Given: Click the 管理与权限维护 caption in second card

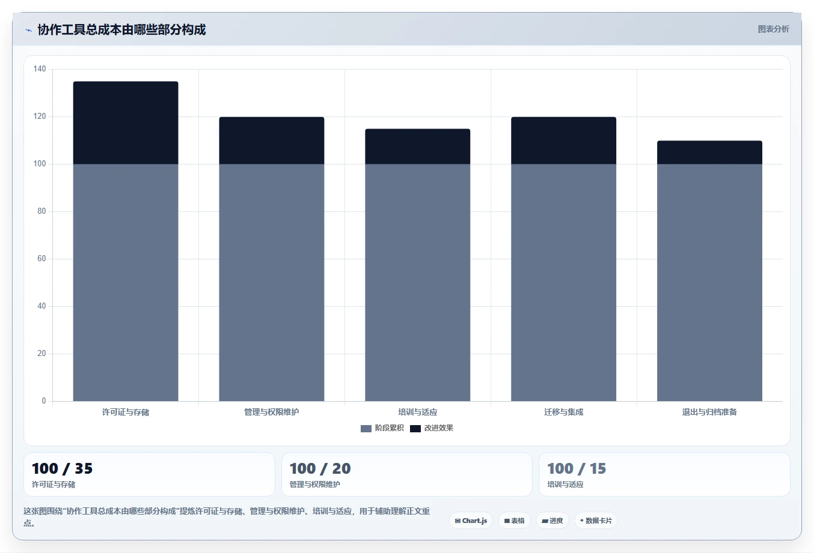Looking at the screenshot, I should click(315, 485).
